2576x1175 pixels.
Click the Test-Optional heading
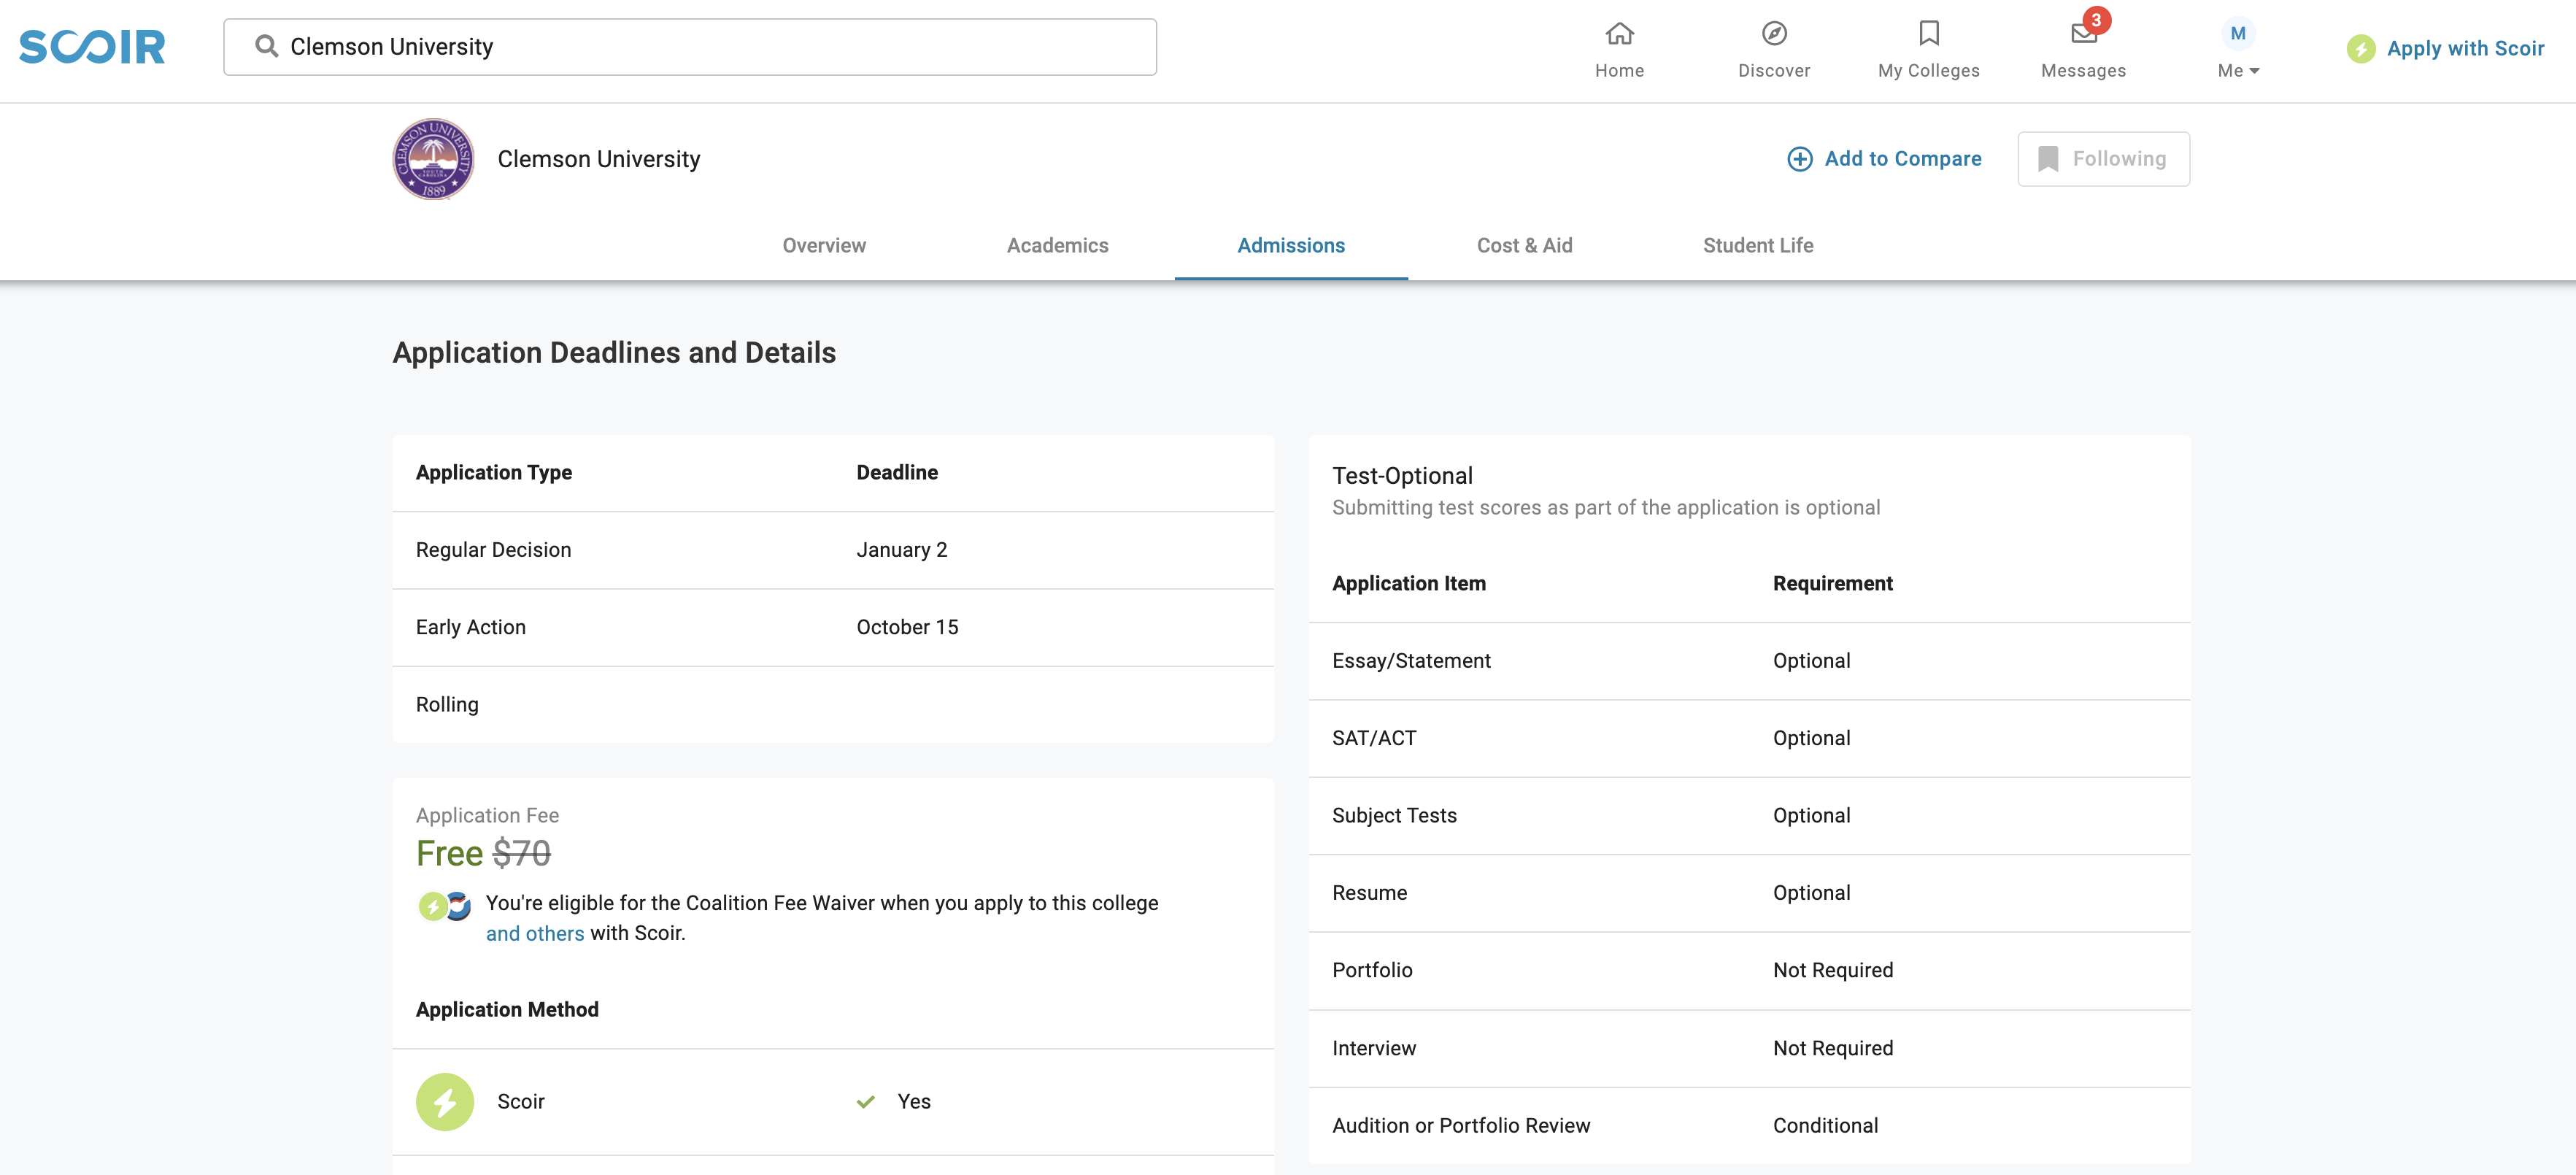pos(1402,476)
